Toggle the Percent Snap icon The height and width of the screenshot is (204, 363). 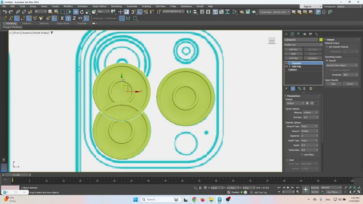(x=146, y=12)
